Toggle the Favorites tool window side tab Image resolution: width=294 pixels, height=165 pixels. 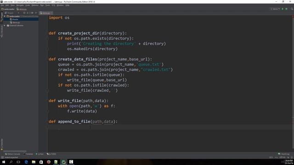(x=2, y=144)
